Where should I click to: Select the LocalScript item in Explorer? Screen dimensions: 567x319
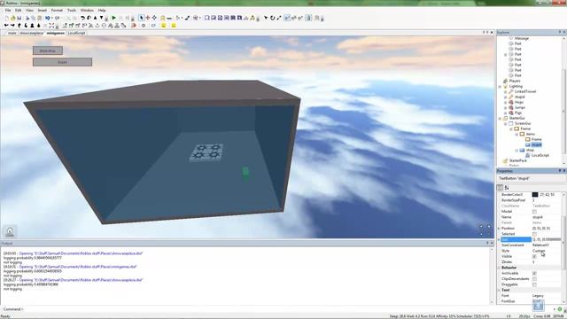540,155
